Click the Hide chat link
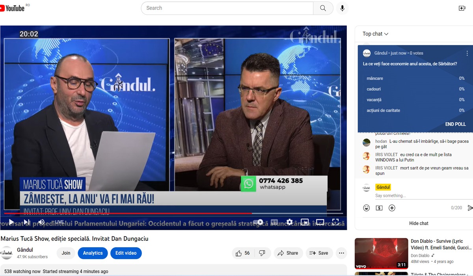Screen dimensions: 473x276 click(x=419, y=223)
